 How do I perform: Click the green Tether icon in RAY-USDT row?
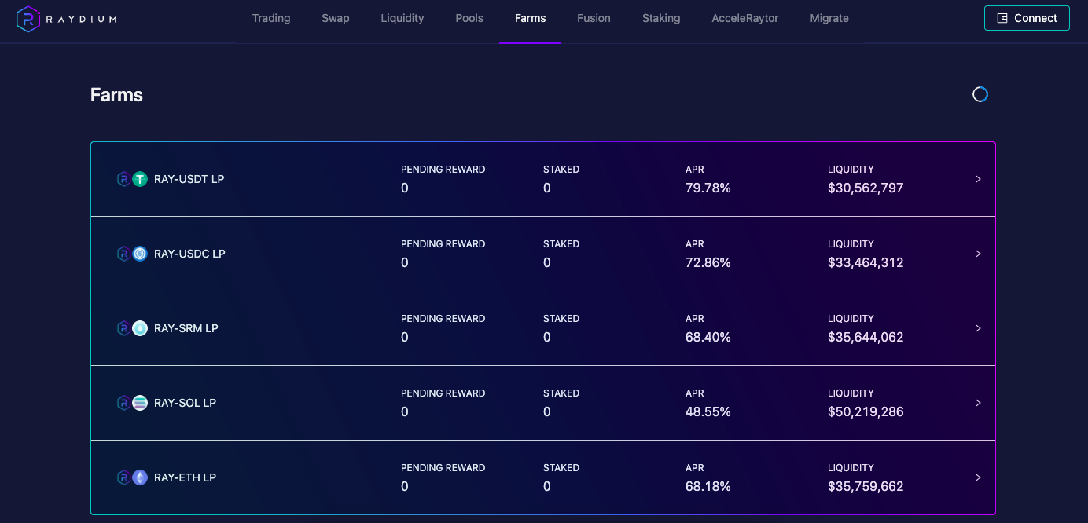[x=140, y=179]
